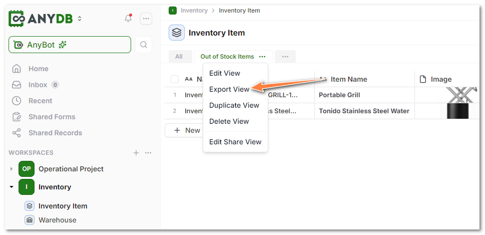The image size is (485, 235).
Task: Select Operational Project workspace
Action: [71, 169]
